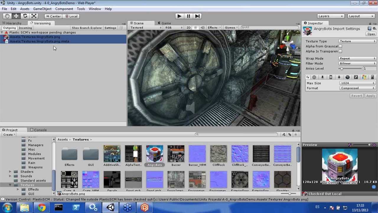Screen dimensions: 378x213
Task: Select the Move tool in the toolbar
Action: [16, 16]
